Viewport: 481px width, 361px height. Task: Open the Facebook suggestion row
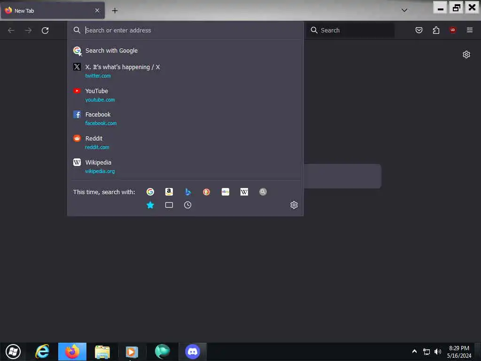[185, 118]
